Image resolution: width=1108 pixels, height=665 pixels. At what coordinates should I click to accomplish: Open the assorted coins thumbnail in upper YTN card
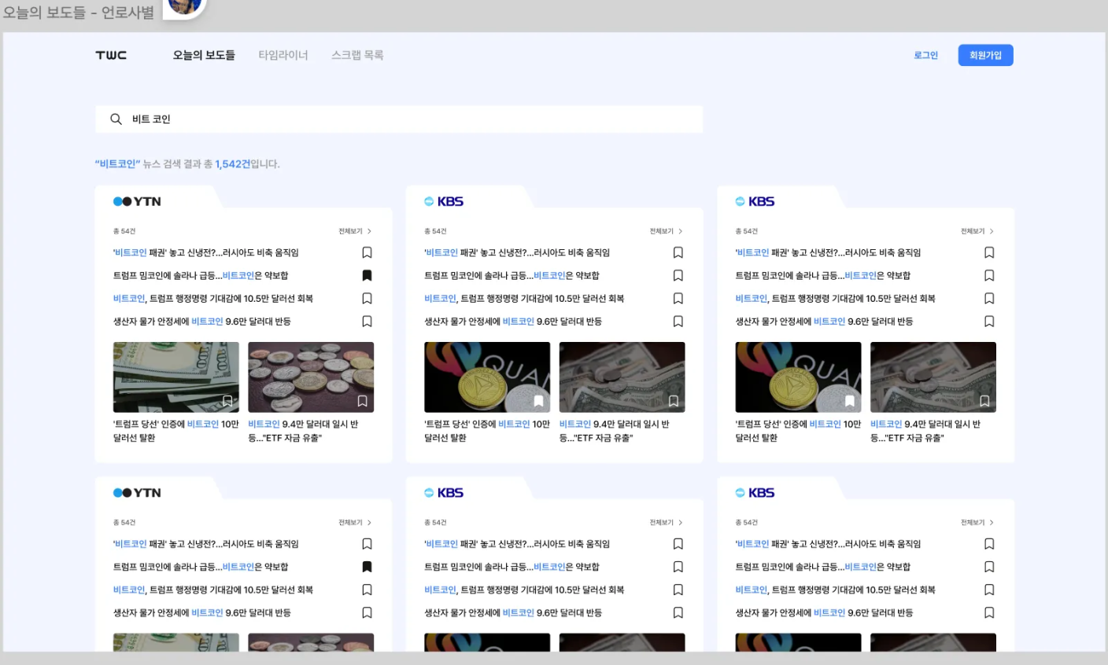[311, 377]
